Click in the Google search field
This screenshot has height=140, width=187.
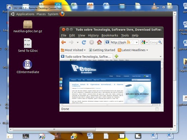click(153, 42)
